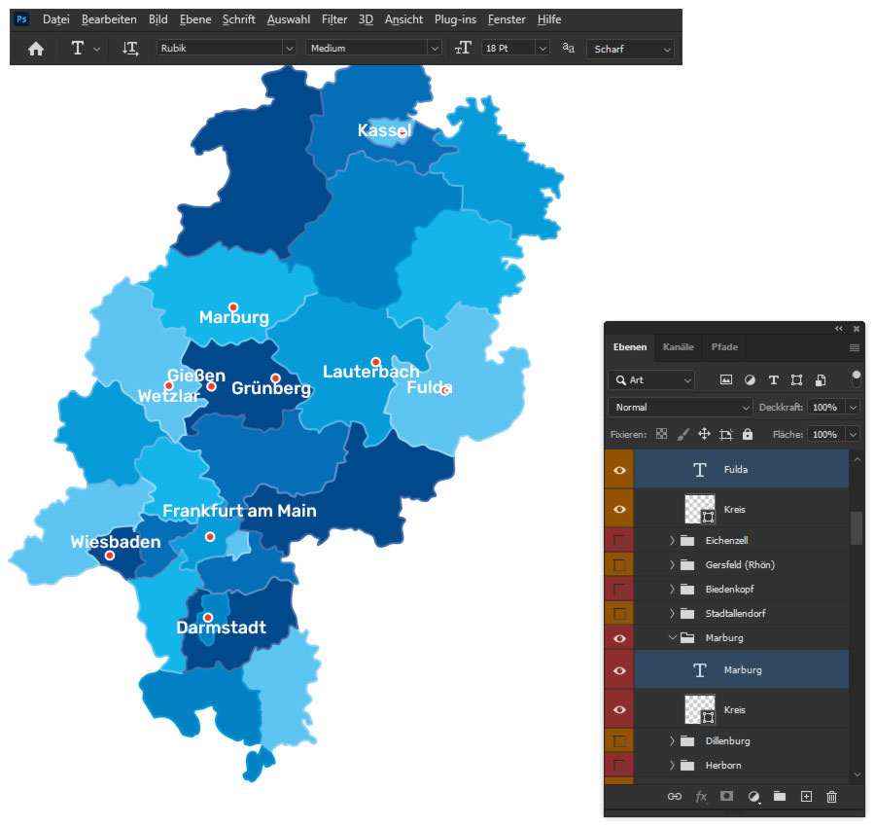Image resolution: width=875 pixels, height=827 pixels.
Task: Create new adjustment layer icon
Action: (753, 796)
